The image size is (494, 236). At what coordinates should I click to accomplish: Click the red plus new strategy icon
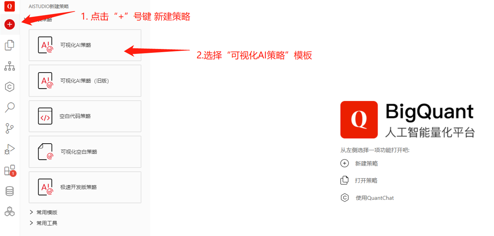[x=9, y=25]
